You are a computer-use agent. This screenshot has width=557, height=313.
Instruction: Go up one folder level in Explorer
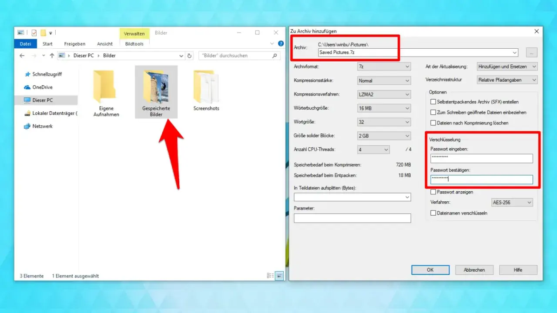tap(52, 56)
